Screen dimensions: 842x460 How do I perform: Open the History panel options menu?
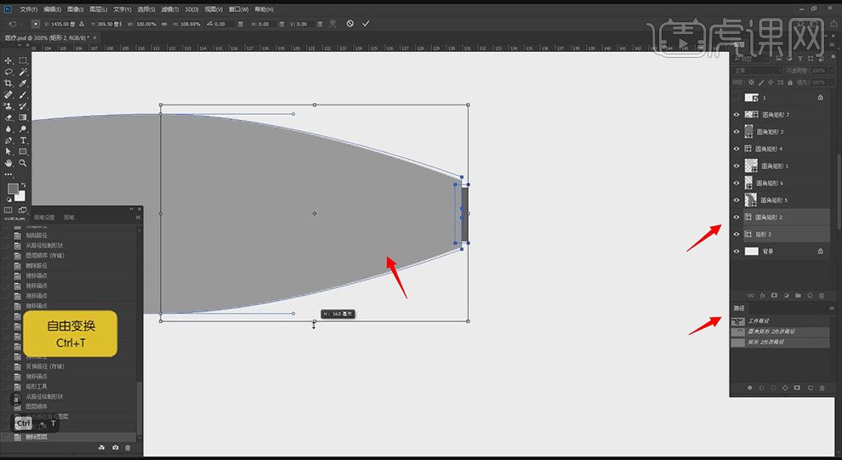pos(138,218)
